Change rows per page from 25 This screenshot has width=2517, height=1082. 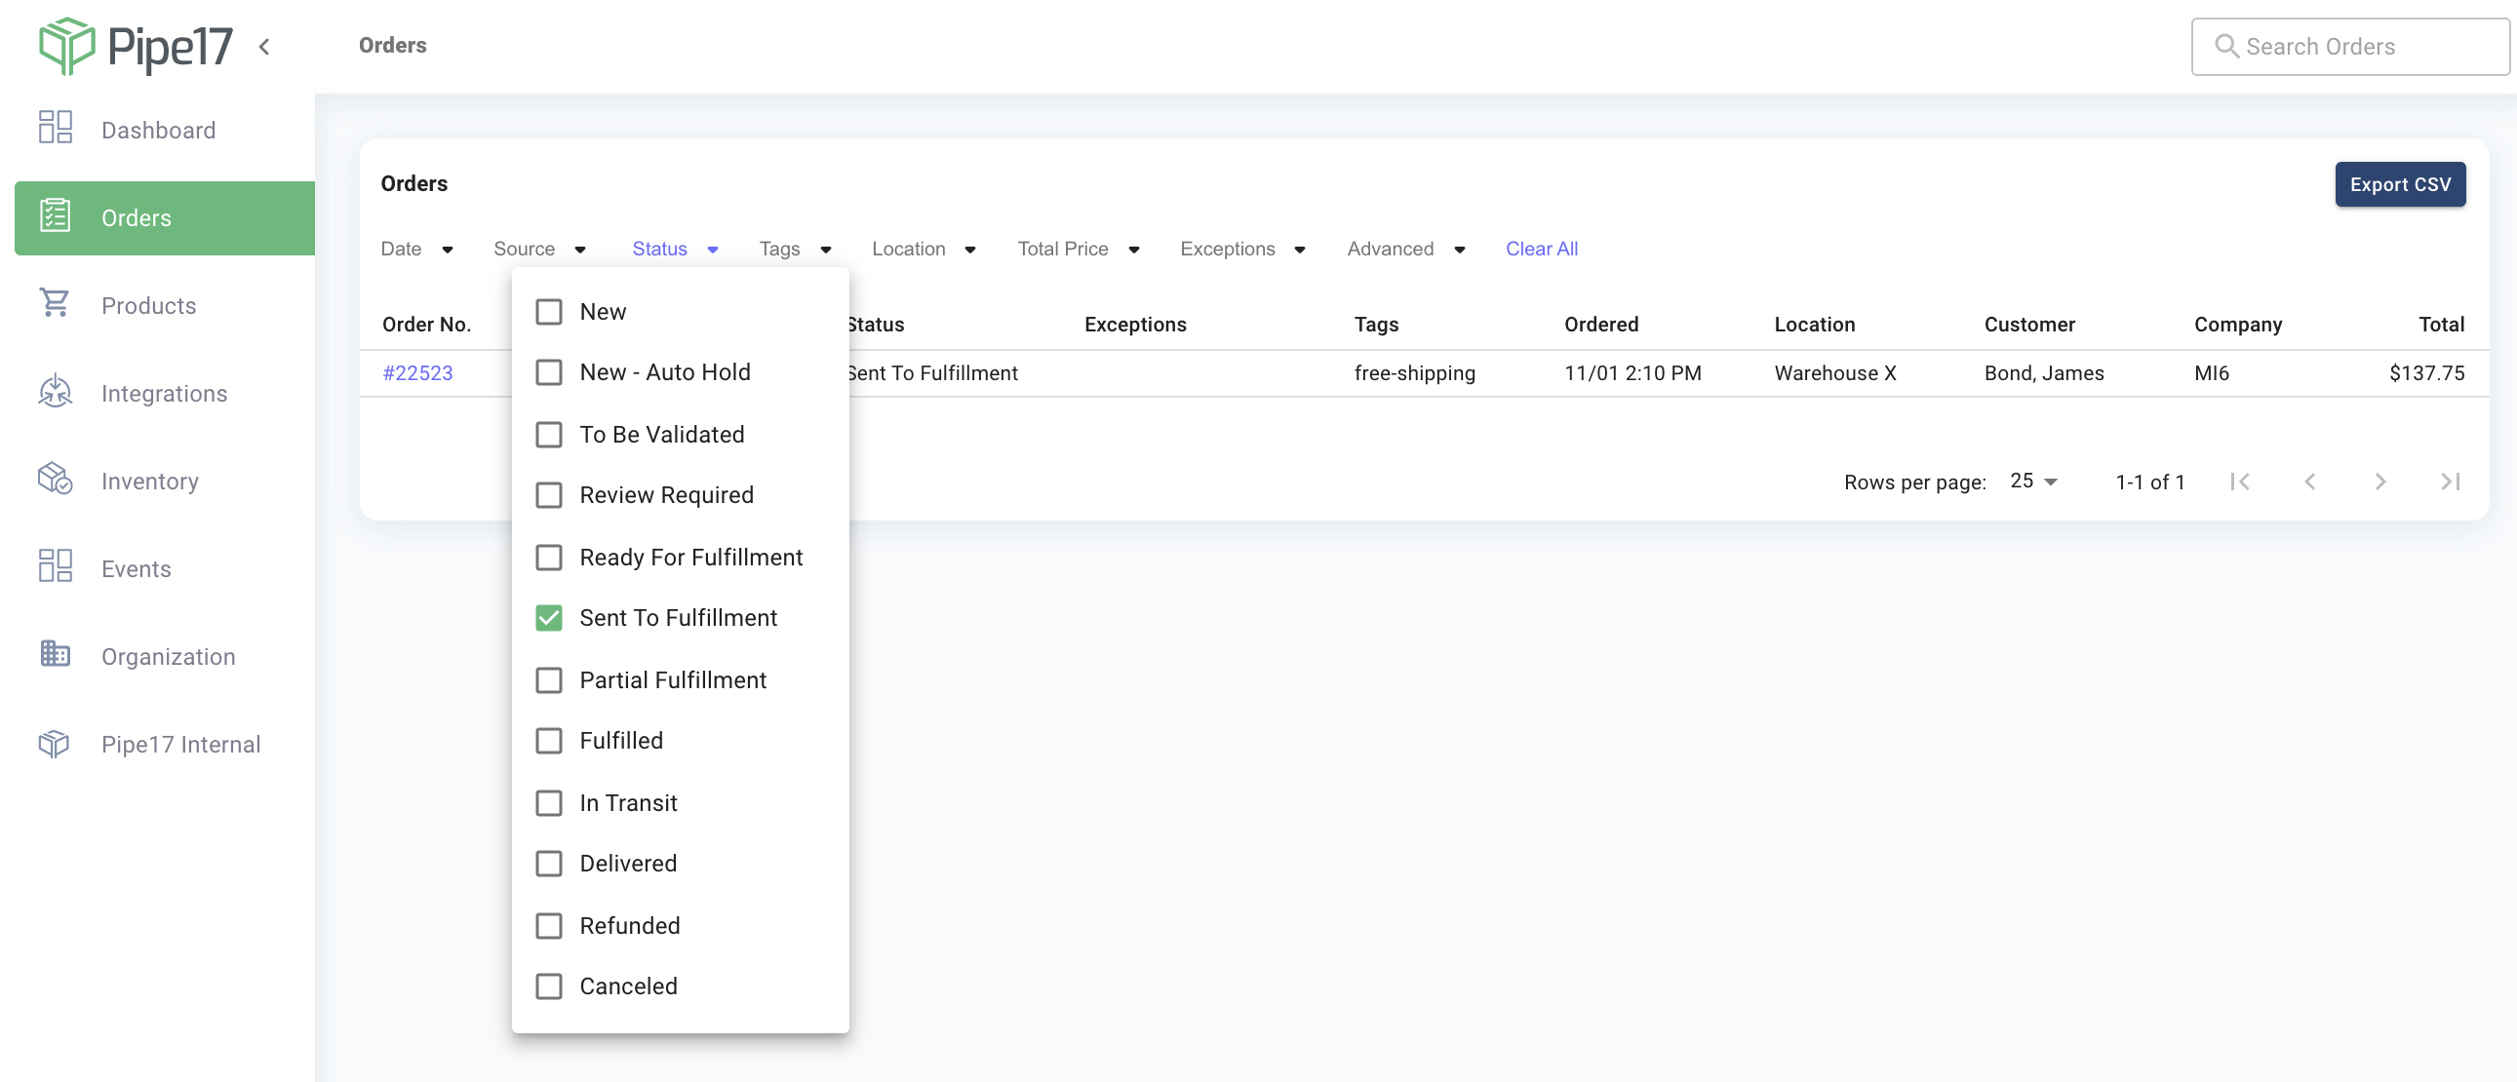[x=2033, y=482]
